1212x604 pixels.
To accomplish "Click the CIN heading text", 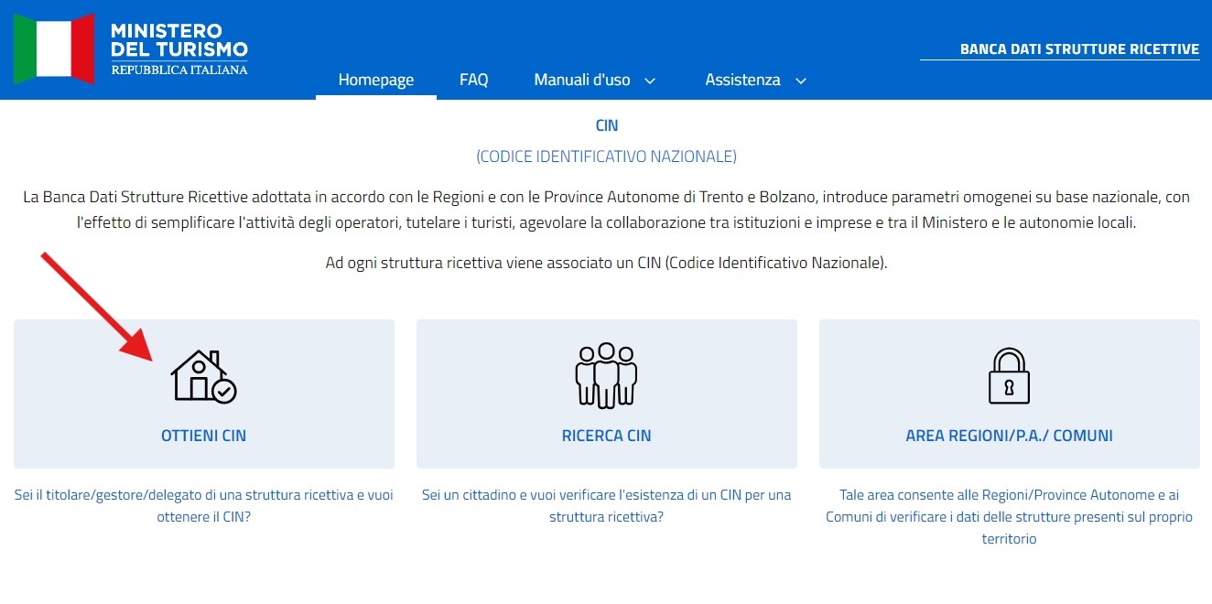I will (607, 125).
